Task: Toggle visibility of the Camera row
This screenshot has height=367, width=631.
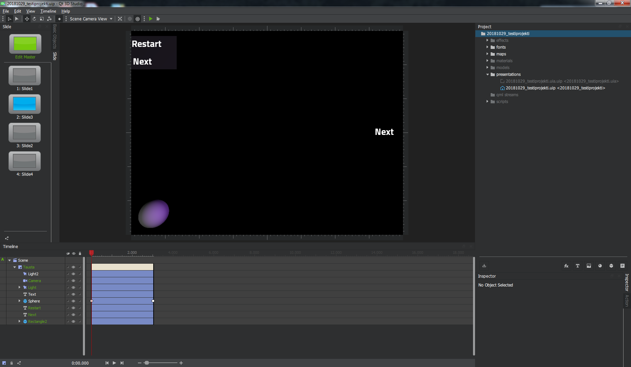Action: pyautogui.click(x=73, y=281)
